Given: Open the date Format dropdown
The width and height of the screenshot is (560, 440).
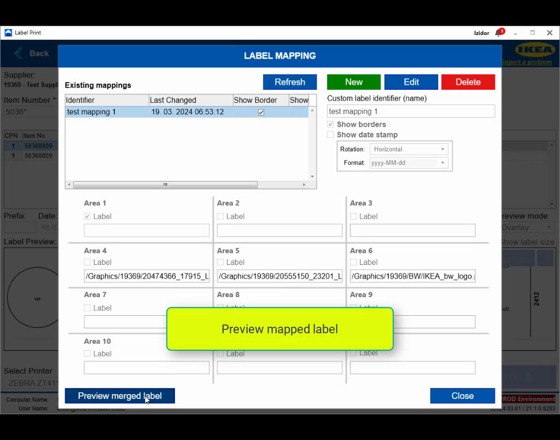Looking at the screenshot, I should [409, 163].
